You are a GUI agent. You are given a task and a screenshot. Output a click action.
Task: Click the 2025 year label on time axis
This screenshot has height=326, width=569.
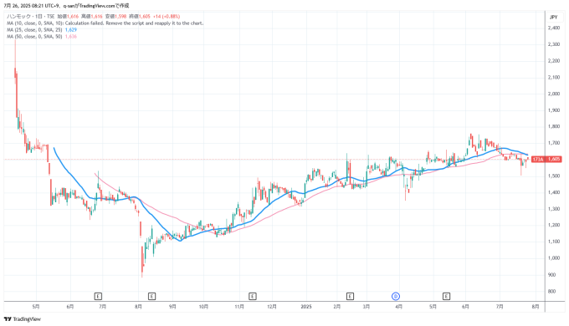pyautogui.click(x=306, y=307)
